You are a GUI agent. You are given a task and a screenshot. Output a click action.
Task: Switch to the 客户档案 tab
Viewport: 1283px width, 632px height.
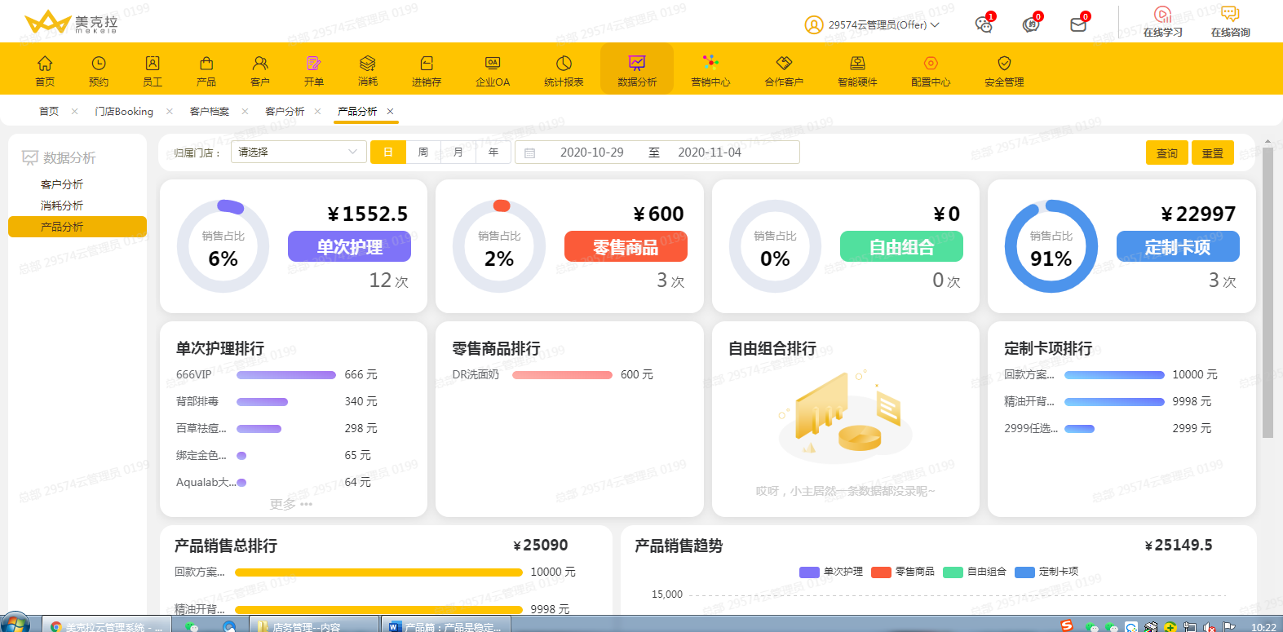pos(210,111)
